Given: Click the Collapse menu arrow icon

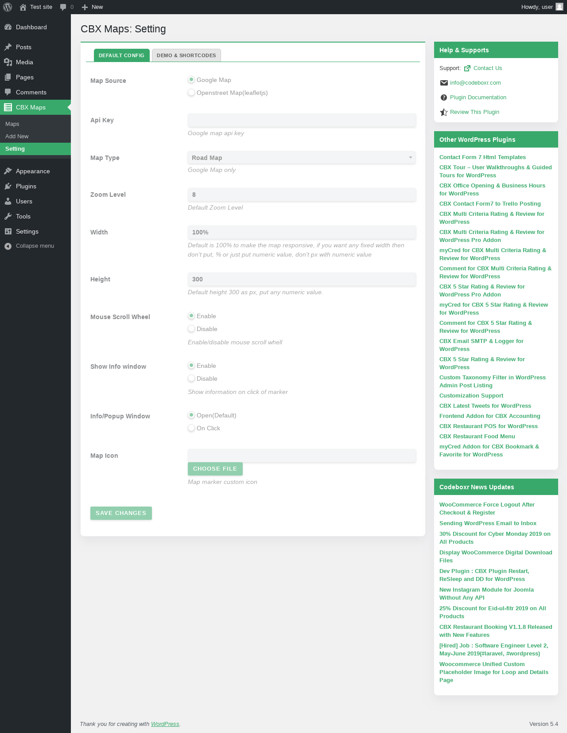Looking at the screenshot, I should [8, 246].
